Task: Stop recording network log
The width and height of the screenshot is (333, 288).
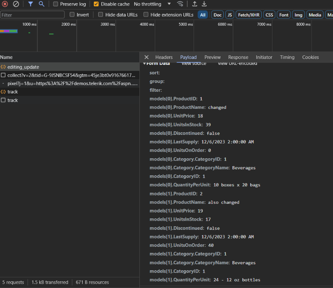Action: pos(5,4)
